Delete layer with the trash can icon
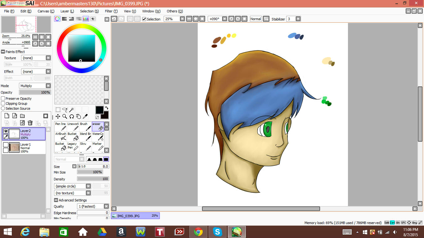Image resolution: width=424 pixels, height=238 pixels. [30, 123]
